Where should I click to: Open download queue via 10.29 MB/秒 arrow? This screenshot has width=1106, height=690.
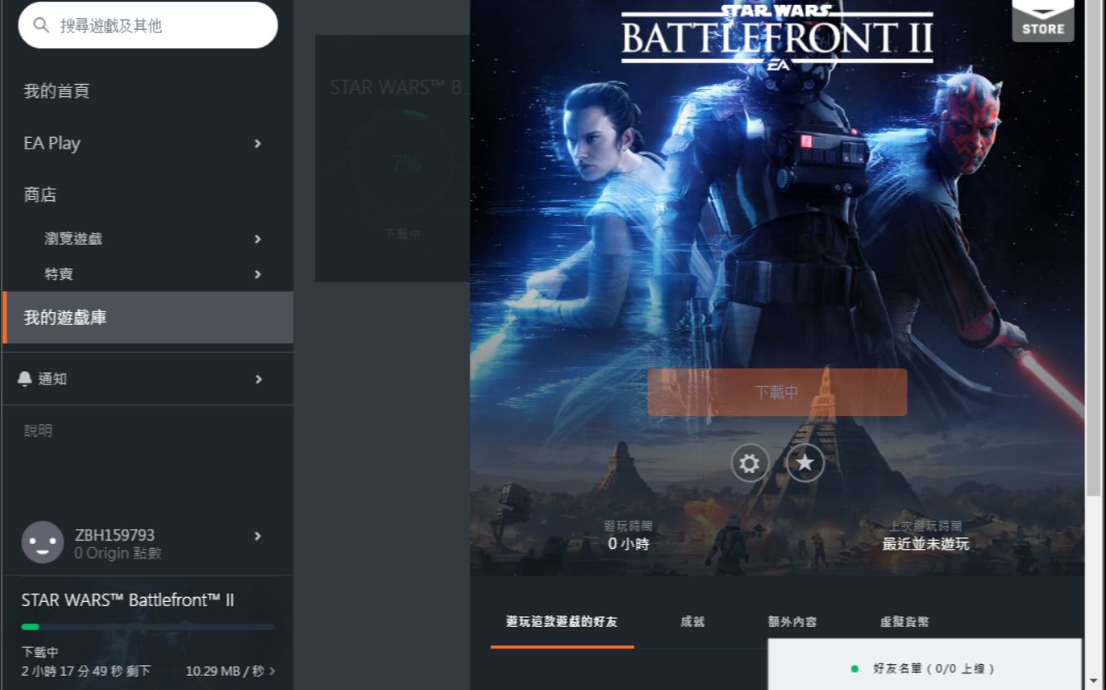point(230,670)
